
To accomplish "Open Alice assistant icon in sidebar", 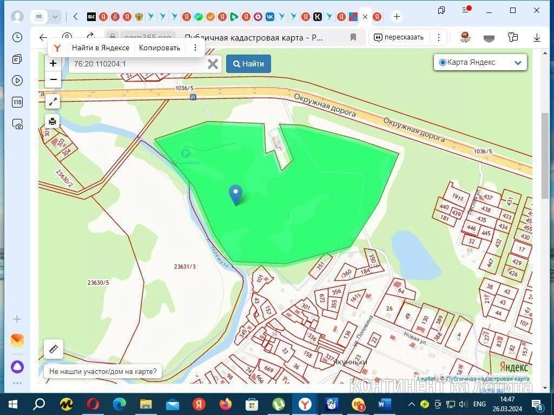I will (17, 367).
